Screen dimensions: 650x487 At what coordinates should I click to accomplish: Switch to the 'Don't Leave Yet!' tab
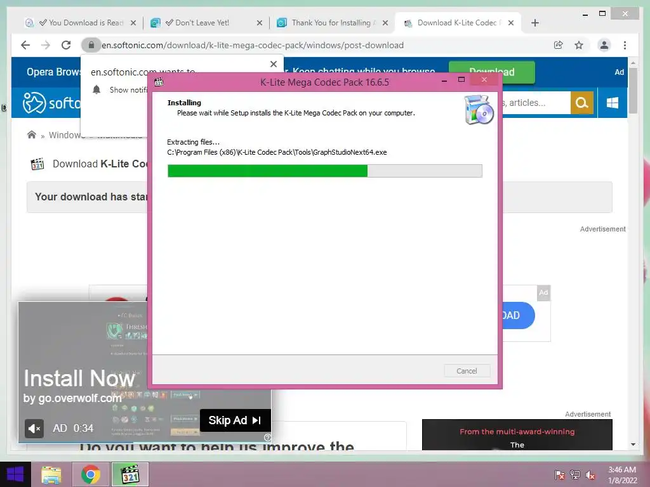pyautogui.click(x=205, y=23)
